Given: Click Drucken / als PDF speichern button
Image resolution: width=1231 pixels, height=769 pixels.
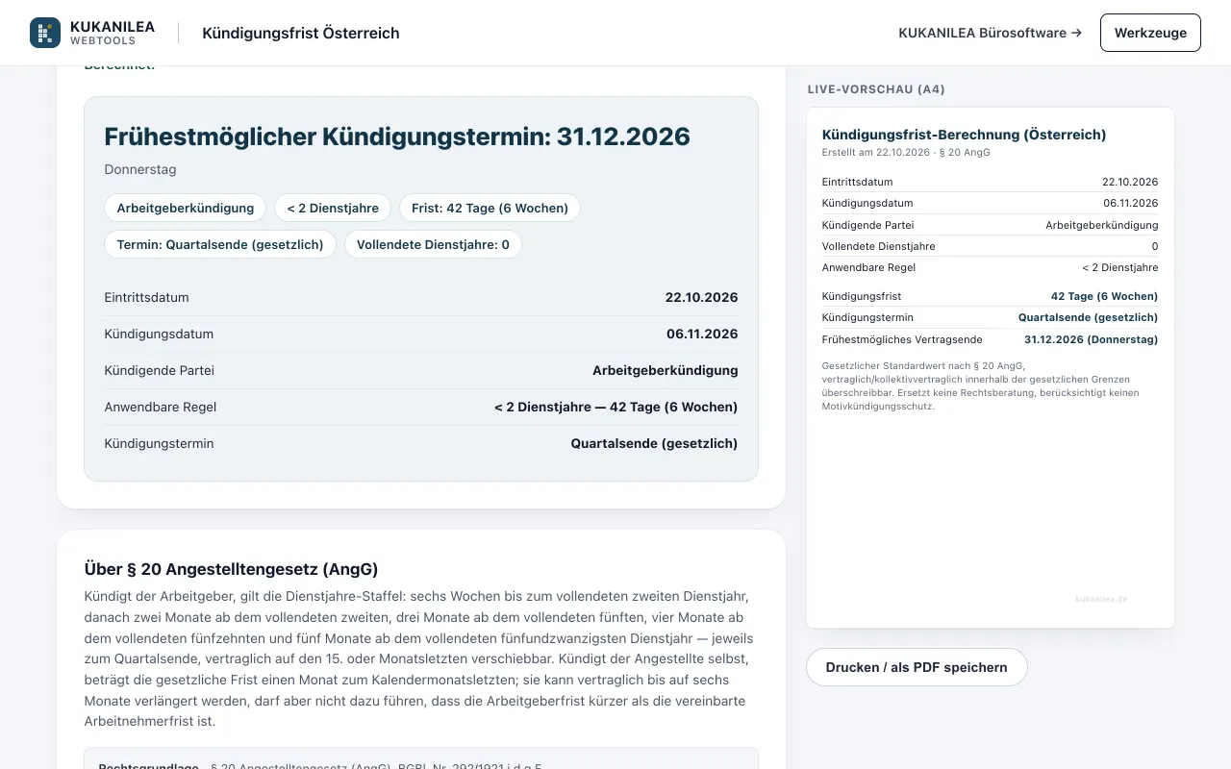Looking at the screenshot, I should (917, 667).
